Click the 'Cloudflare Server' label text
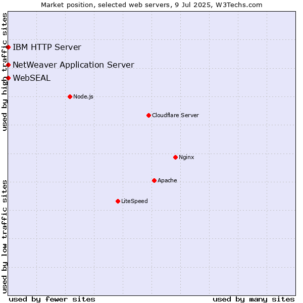This screenshot has width=303, height=303. coord(175,115)
